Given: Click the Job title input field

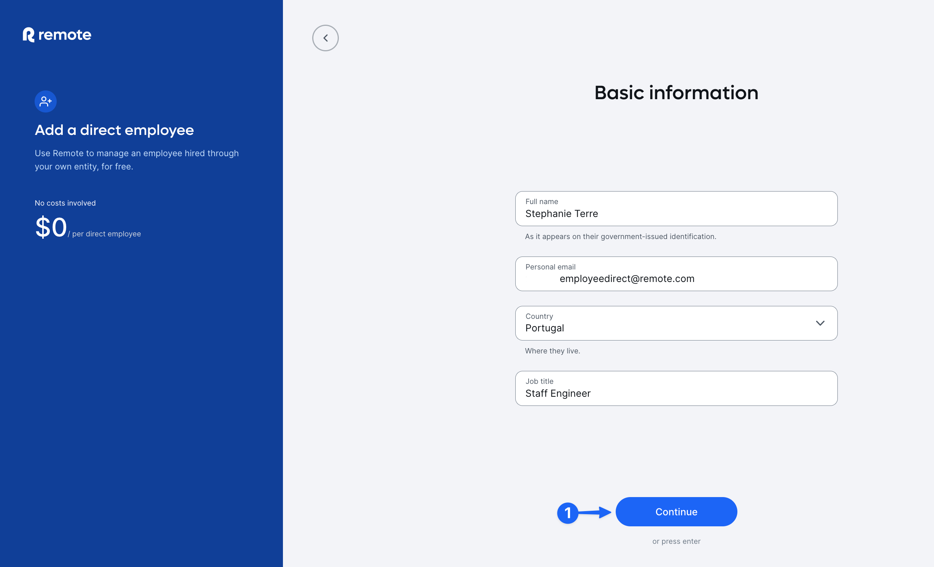Looking at the screenshot, I should click(676, 388).
